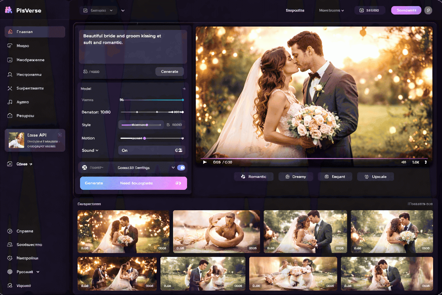Viewport: 442px width, 295px height.
Task: Close the API promo card
Action: coord(60,135)
